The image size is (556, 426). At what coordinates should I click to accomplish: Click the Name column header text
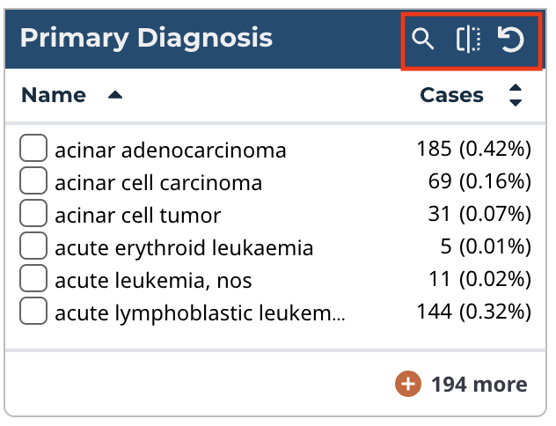[54, 95]
